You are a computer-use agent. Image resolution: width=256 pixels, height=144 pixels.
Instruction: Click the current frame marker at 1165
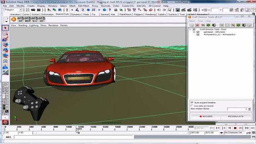(x=79, y=129)
